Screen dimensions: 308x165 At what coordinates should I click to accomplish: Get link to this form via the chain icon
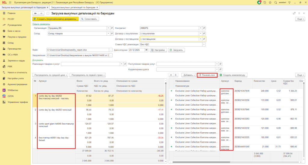tap(294, 13)
